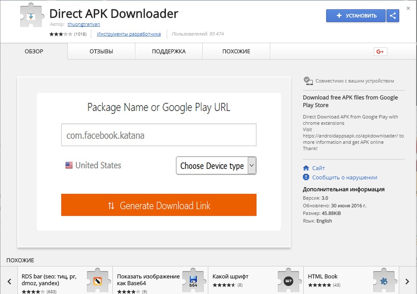Close the extension details dialog

pyautogui.click(x=408, y=8)
